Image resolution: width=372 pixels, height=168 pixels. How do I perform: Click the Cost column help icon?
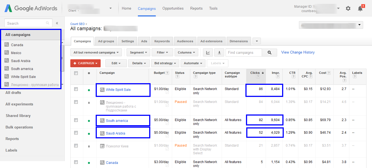point(329,73)
